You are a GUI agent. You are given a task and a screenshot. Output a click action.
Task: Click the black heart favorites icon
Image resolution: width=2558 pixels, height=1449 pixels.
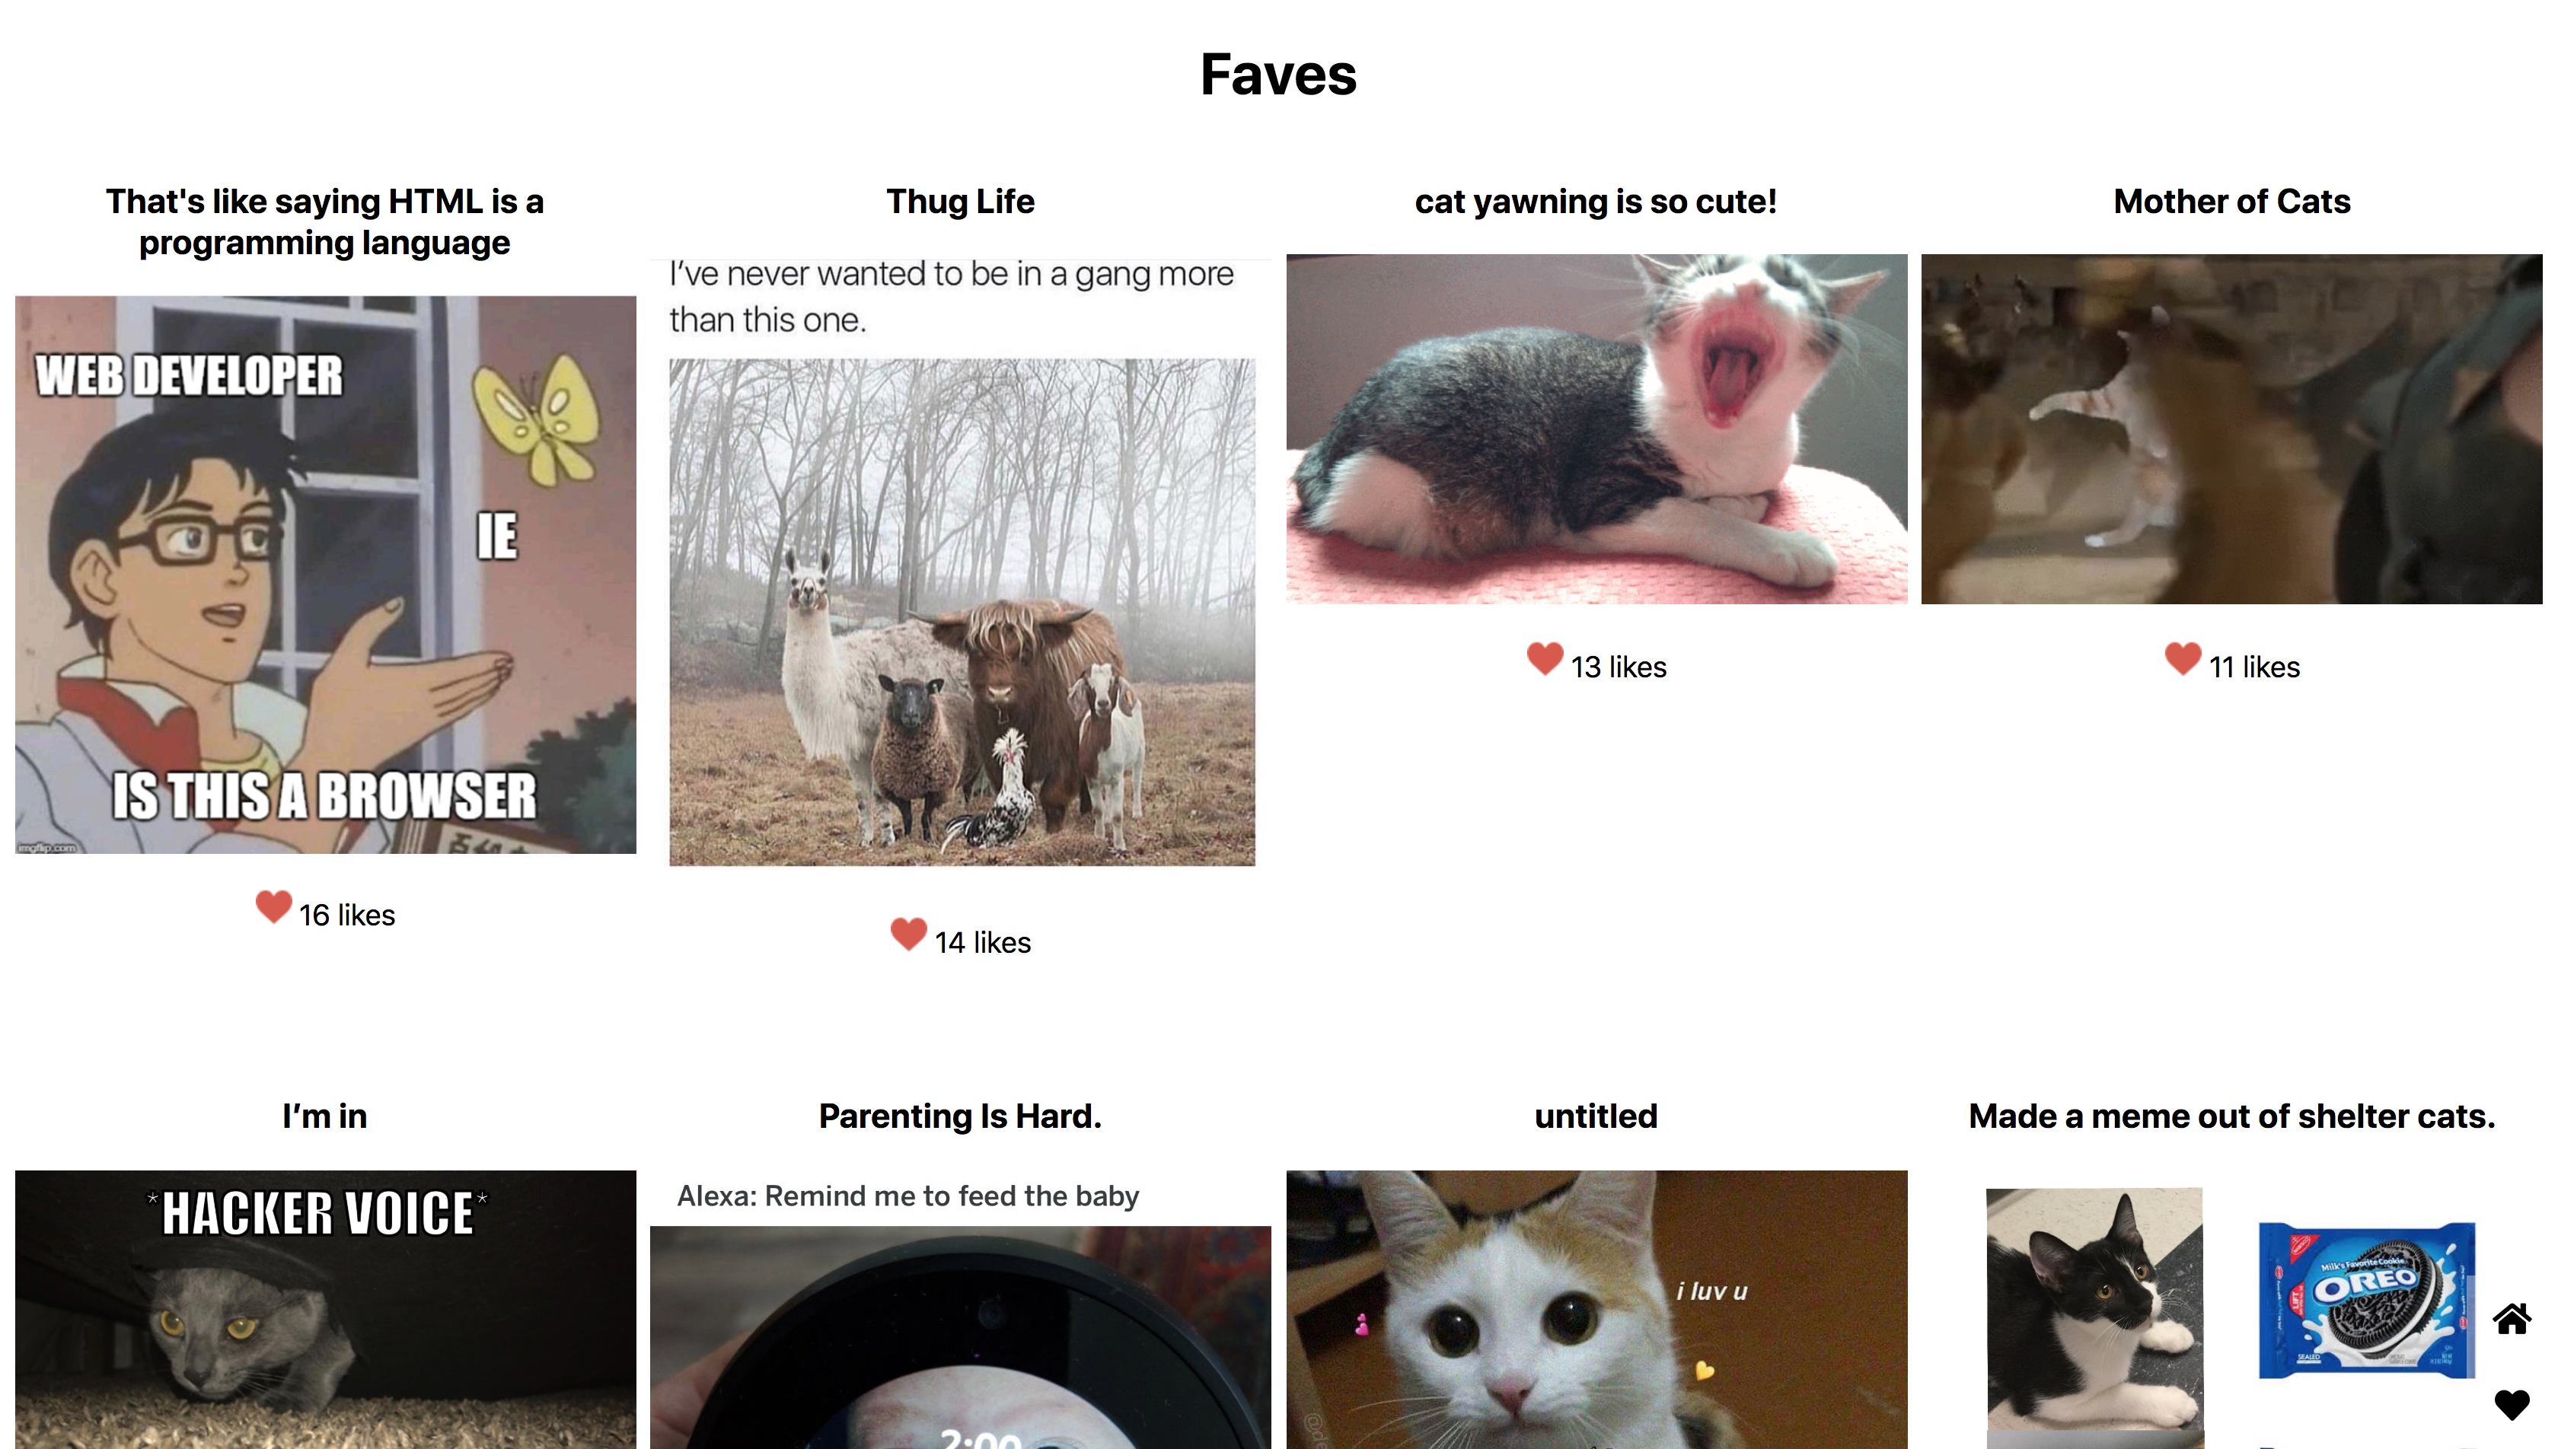click(x=2512, y=1404)
